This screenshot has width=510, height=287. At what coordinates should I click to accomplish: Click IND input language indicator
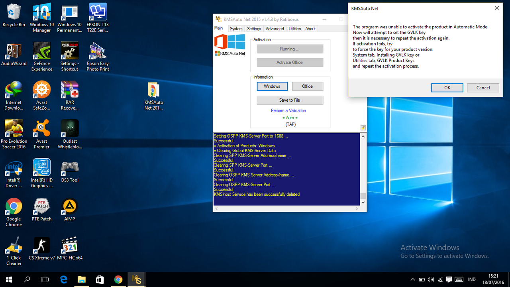[x=472, y=280]
